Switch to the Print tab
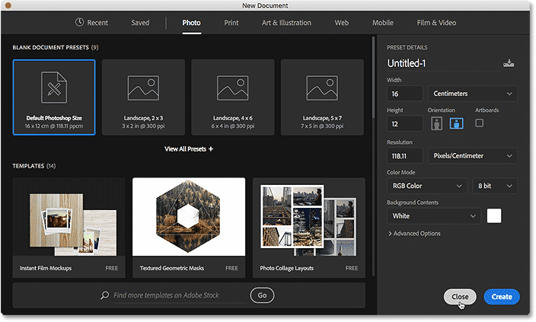This screenshot has width=536, height=322. [x=231, y=23]
